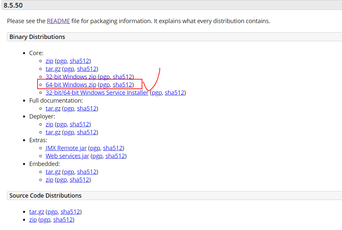The height and width of the screenshot is (230, 342).
Task: Download the Core zip distribution
Action: (49, 61)
